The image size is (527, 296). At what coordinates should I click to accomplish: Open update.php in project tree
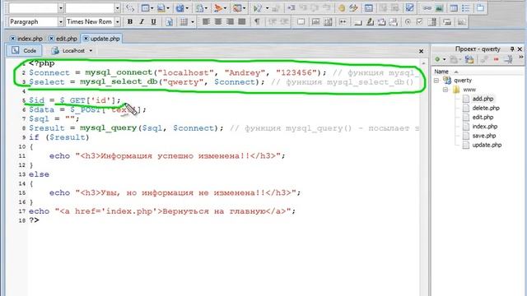[x=487, y=145]
